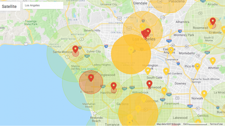Switch to Satellite map view
Viewport: 225px width, 126px height.
(x=9, y=6)
